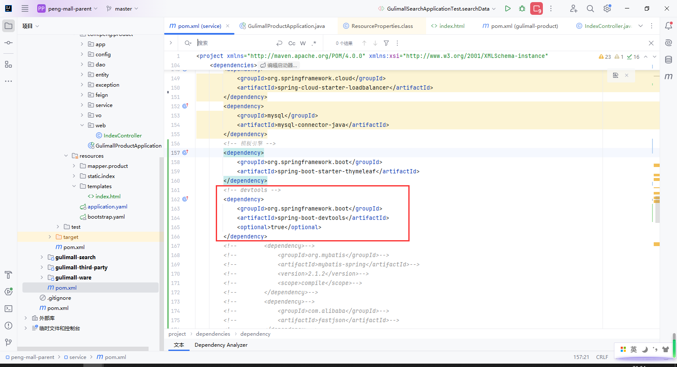The image size is (677, 367).
Task: Open the Build hammer tool window
Action: pyautogui.click(x=8, y=275)
